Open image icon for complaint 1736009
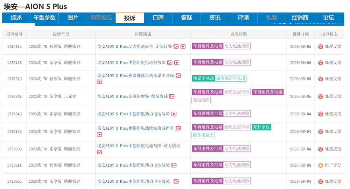The width and height of the screenshot is (350, 189). 99,152
